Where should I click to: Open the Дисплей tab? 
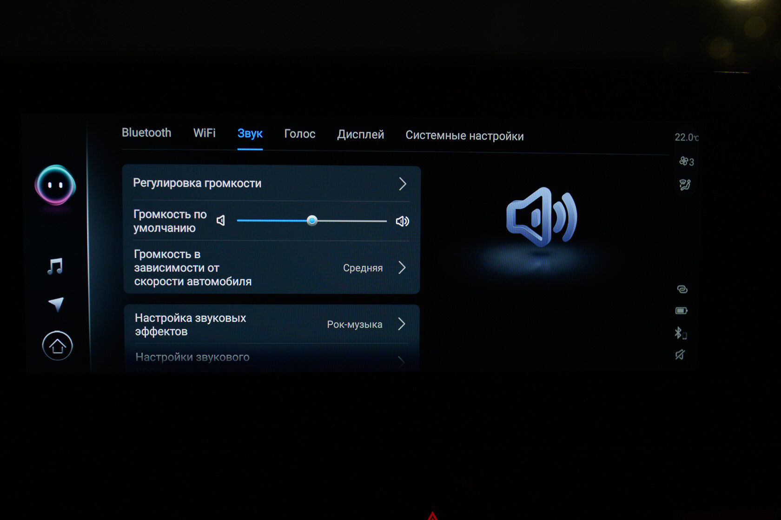pyautogui.click(x=361, y=135)
